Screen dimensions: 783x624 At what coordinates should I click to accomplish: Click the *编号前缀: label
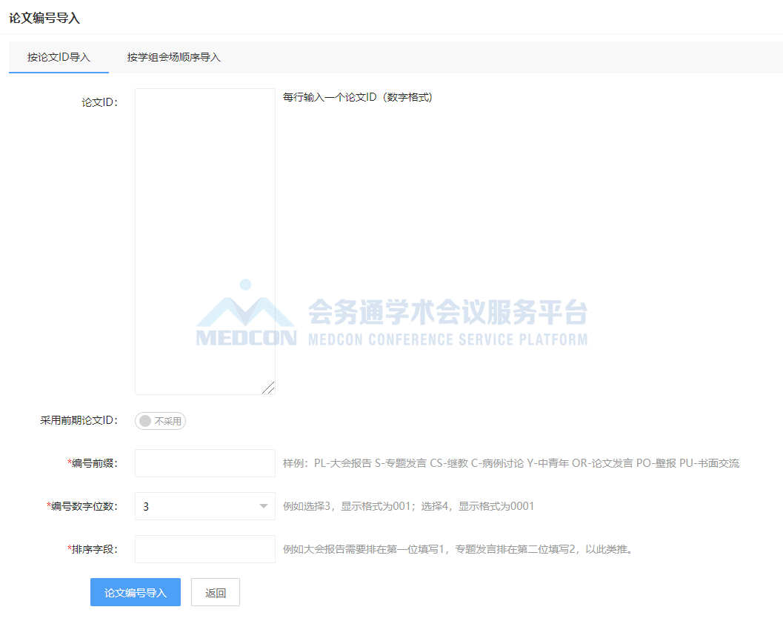point(93,463)
